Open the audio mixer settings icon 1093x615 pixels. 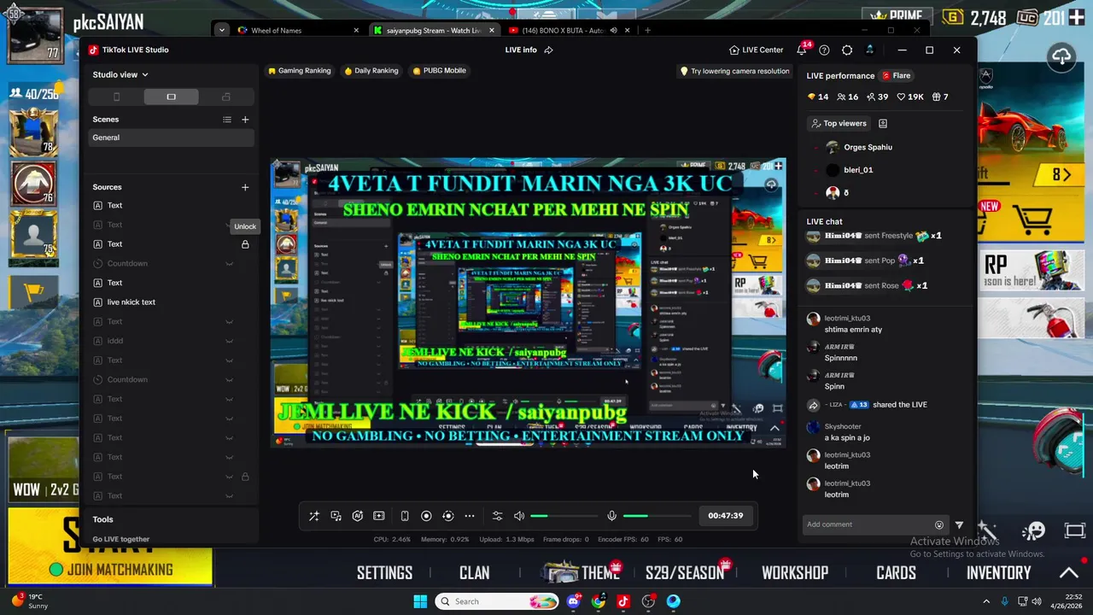tap(498, 516)
